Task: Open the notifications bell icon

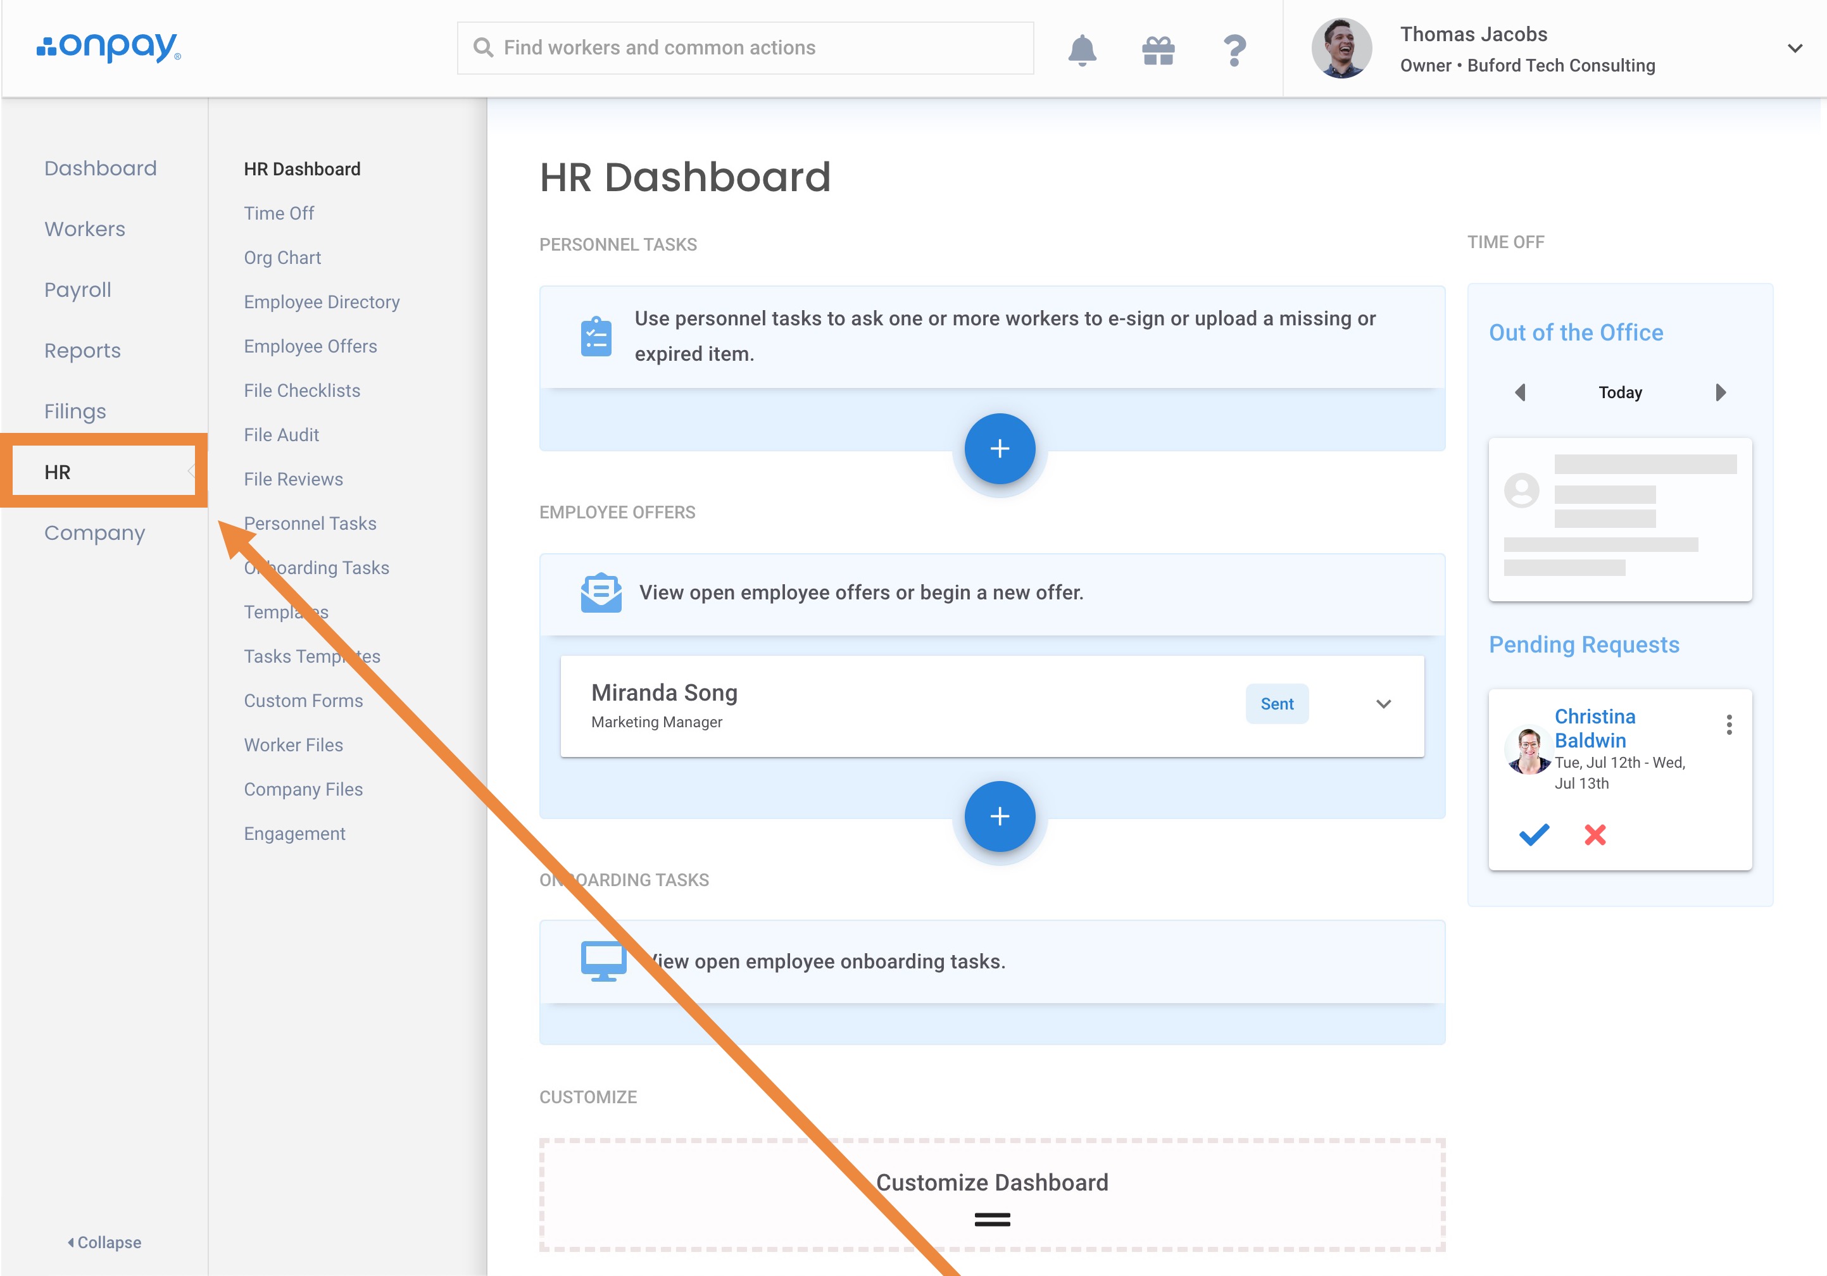Action: point(1081,49)
